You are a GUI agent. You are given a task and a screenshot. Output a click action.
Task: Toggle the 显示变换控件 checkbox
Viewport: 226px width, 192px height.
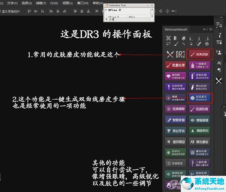0,11
